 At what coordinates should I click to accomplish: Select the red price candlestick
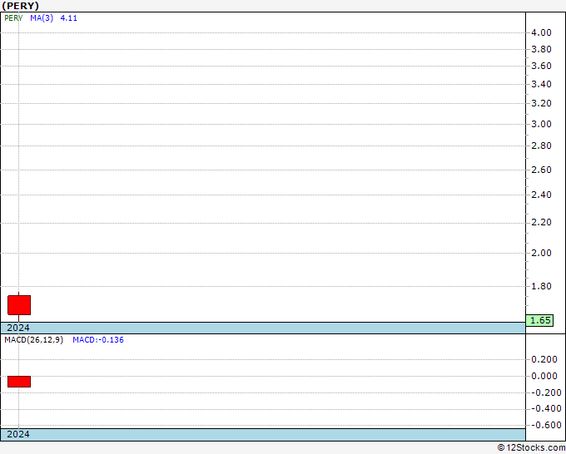click(x=19, y=305)
